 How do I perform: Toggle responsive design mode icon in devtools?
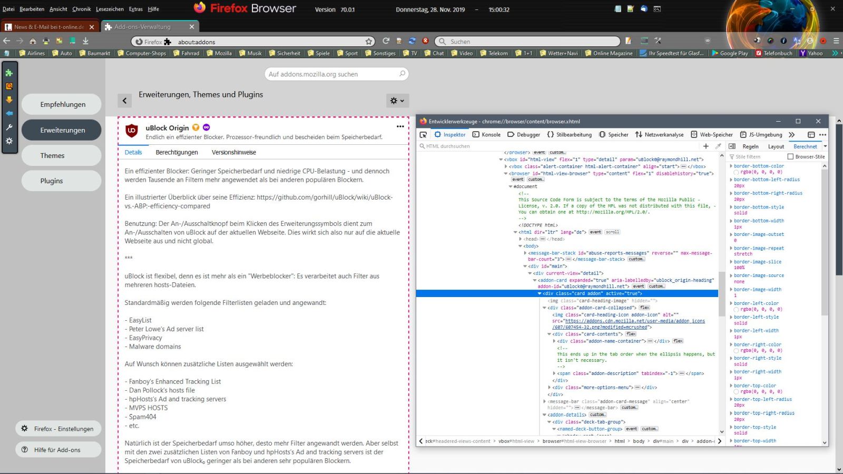pos(811,135)
